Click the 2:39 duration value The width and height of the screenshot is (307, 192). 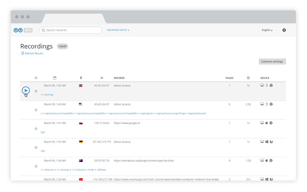pos(248,104)
